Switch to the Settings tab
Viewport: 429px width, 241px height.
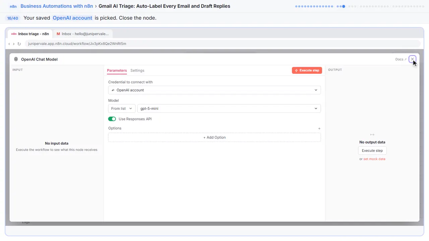pyautogui.click(x=137, y=70)
